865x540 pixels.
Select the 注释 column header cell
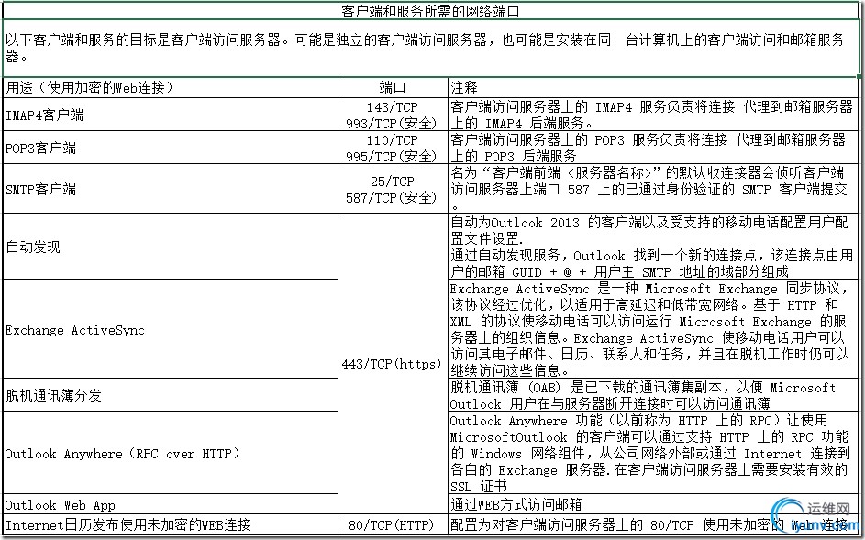point(654,87)
